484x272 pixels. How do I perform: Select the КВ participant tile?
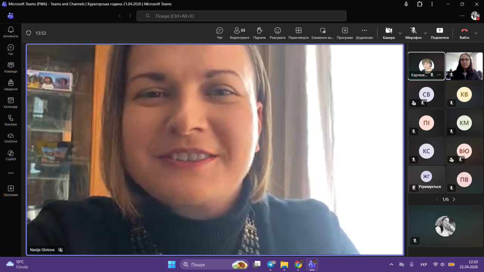pos(464,94)
